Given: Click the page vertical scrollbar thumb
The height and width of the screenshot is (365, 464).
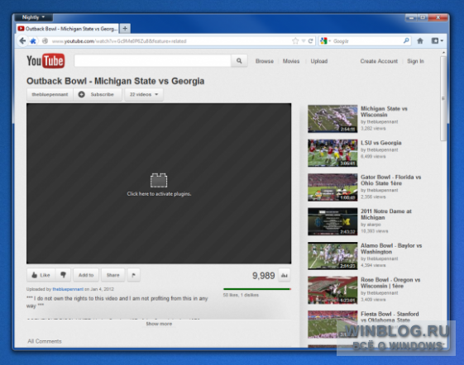Looking at the screenshot, I should 443,98.
